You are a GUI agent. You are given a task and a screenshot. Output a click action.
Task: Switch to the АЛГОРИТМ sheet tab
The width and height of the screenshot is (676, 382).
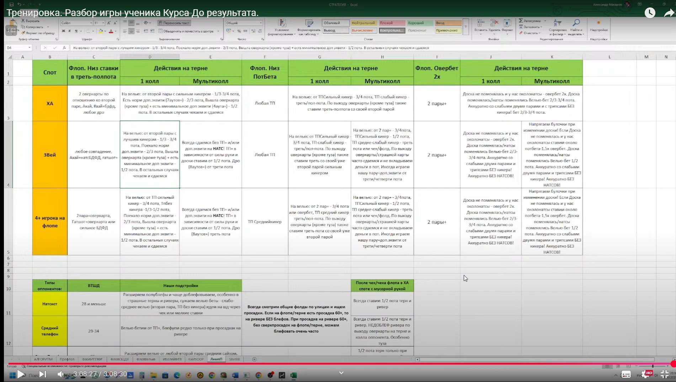click(43, 359)
